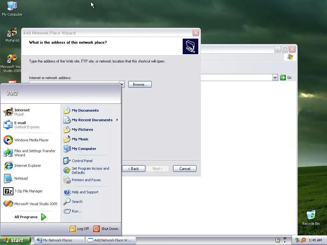Viewport: 327px width, 245px height.
Task: Open My Pictures folder
Action: pos(91,130)
